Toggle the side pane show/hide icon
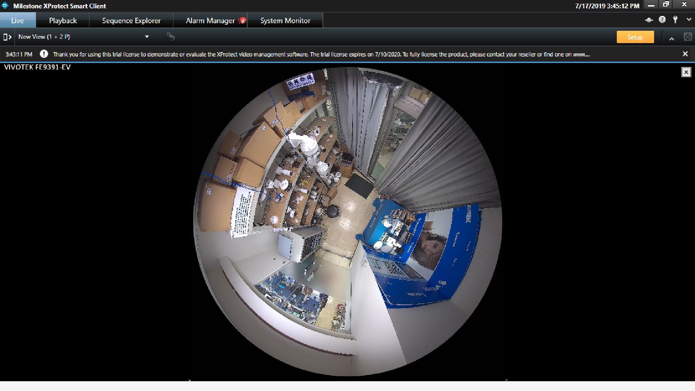The image size is (695, 391). 7,37
